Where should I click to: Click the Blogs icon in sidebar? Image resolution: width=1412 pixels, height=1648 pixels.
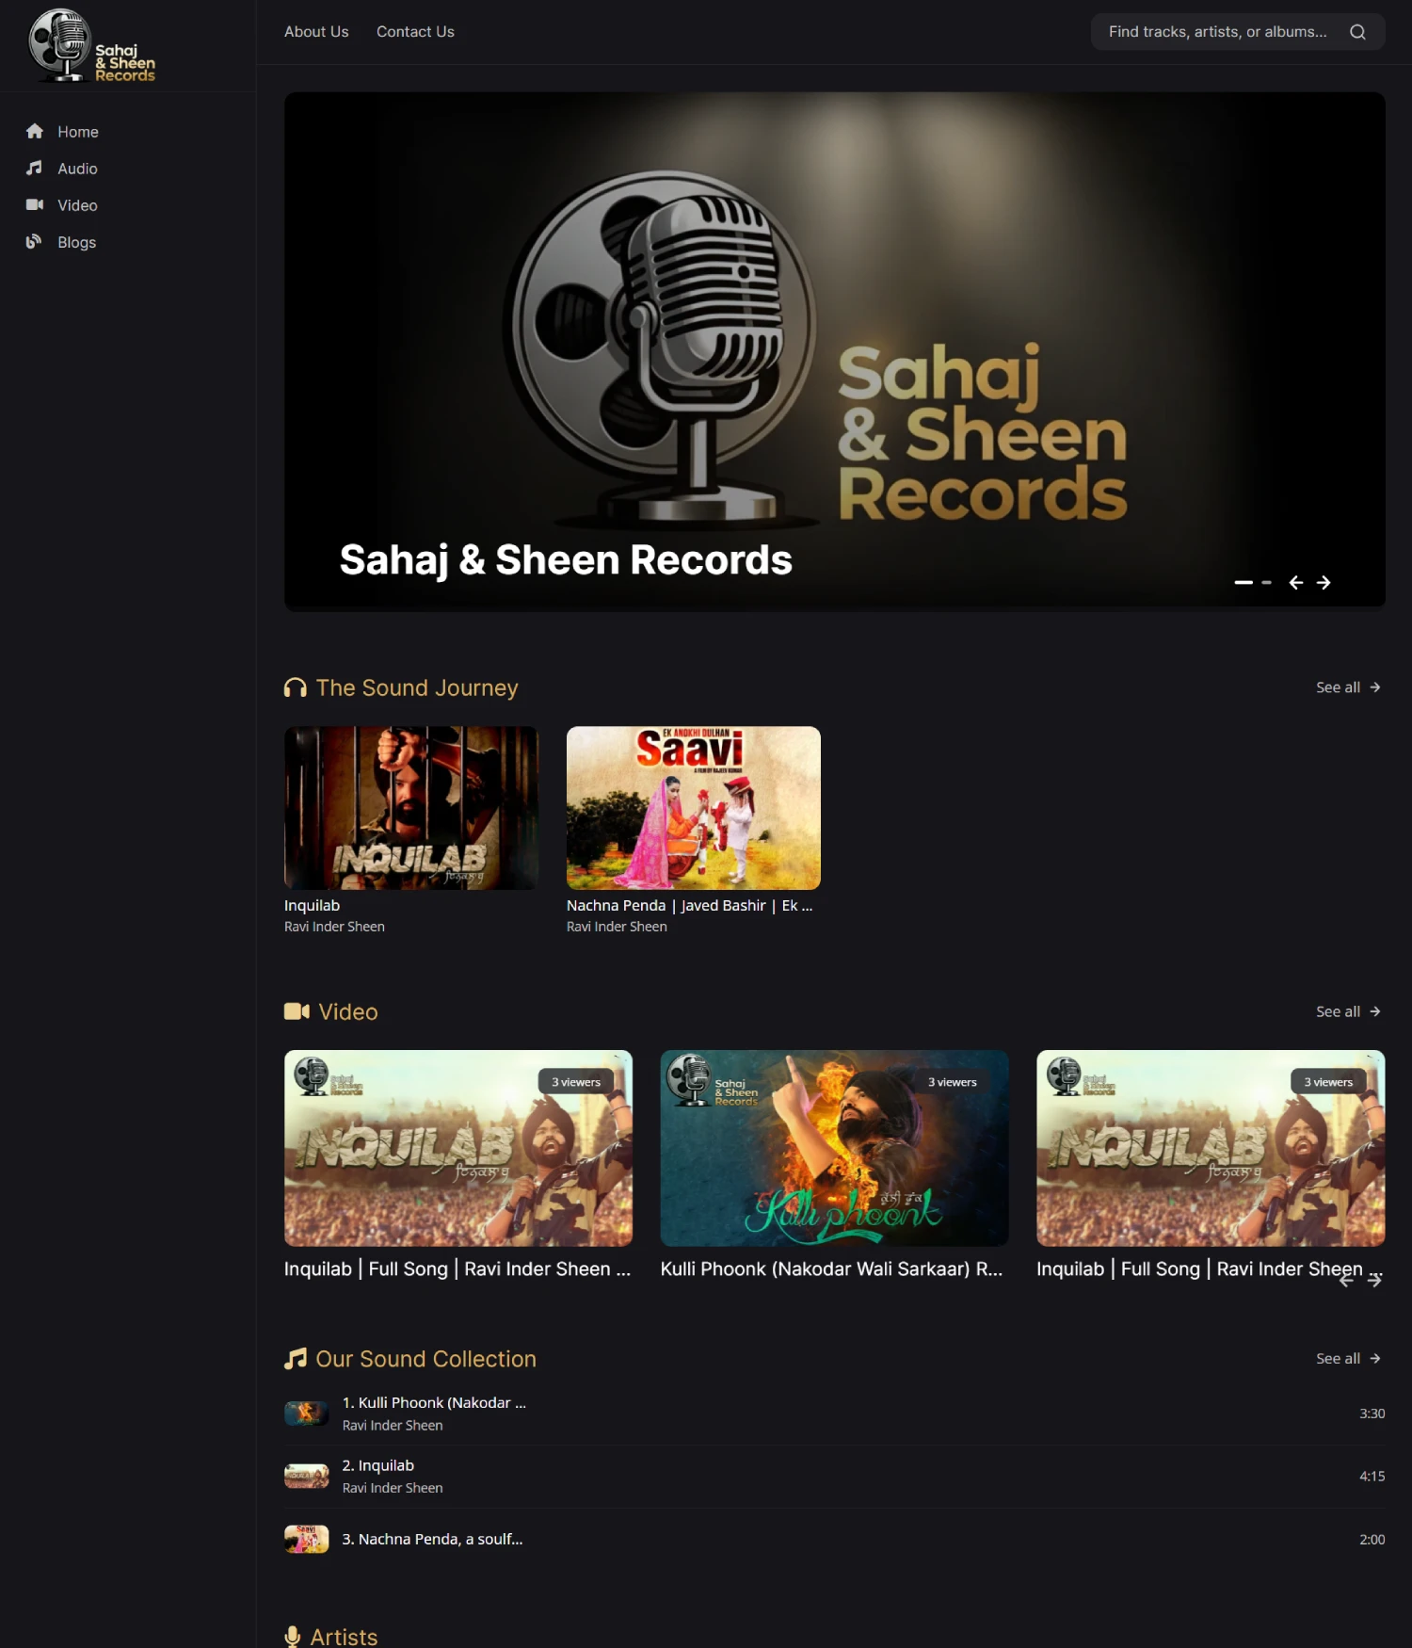[35, 241]
